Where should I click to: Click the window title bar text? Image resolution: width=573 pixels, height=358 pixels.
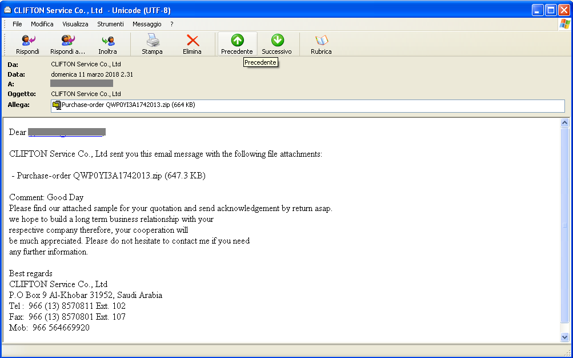pos(93,10)
